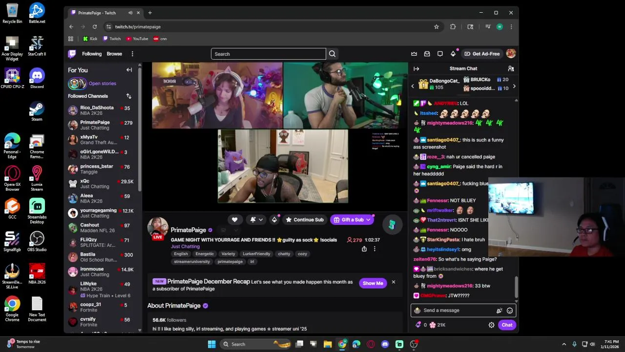Open the top navigation more menu dots
This screenshot has height=352, width=625.
tap(132, 54)
